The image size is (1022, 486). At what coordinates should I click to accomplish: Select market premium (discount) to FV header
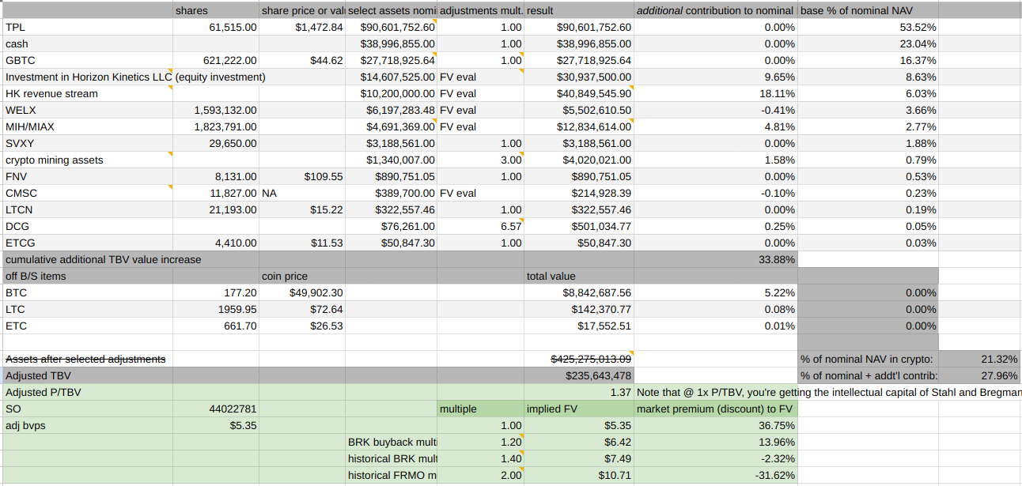click(716, 409)
